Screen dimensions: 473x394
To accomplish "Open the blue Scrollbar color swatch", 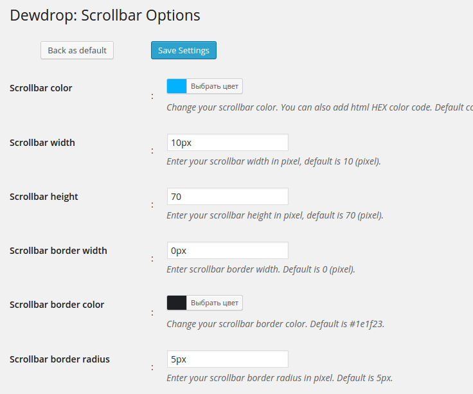I will click(177, 86).
